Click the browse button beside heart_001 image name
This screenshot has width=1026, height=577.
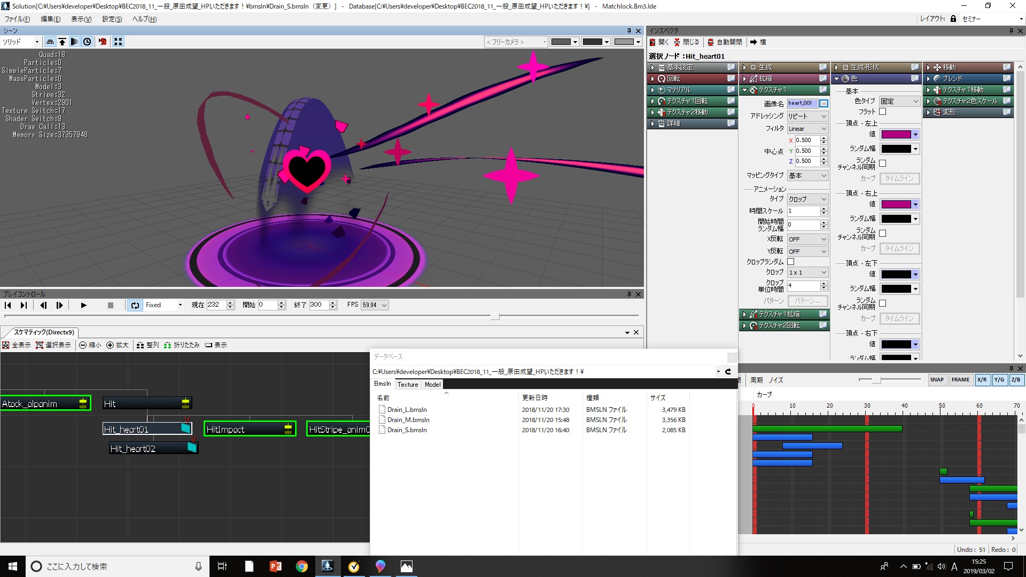823,104
